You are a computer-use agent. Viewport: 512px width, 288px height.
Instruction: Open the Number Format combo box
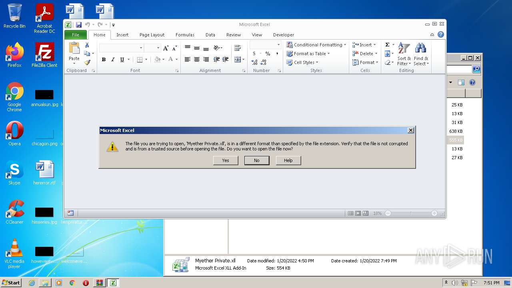point(265,45)
